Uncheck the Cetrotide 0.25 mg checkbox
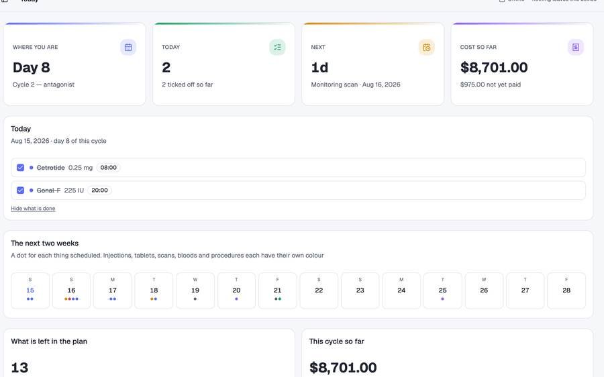The height and width of the screenshot is (377, 604). [x=20, y=168]
